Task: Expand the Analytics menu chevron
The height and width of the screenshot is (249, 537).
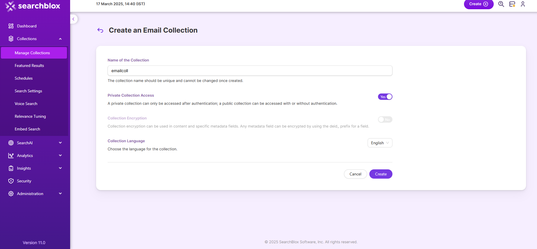Action: (60, 156)
